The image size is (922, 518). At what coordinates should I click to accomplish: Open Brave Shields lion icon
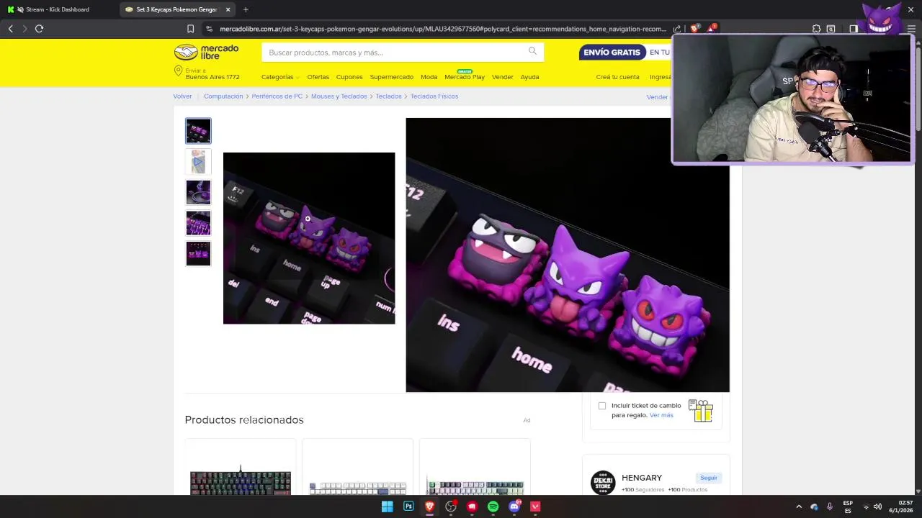coord(694,29)
